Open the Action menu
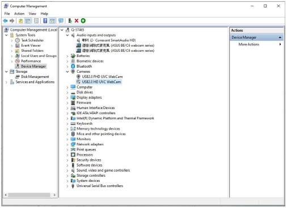Viewport: 287px width, 208px height. [19, 14]
